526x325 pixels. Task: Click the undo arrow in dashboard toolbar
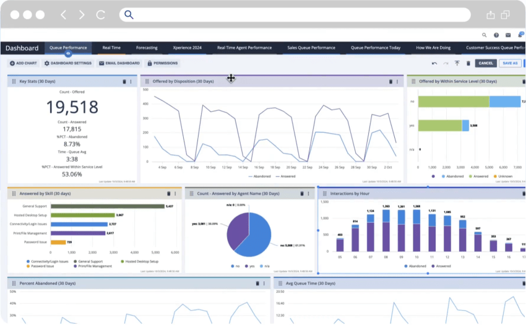tap(434, 63)
